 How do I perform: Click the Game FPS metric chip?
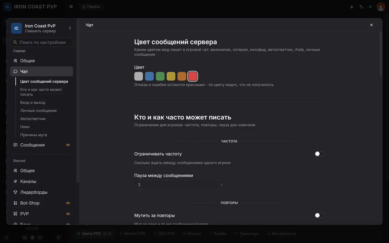pos(95,234)
